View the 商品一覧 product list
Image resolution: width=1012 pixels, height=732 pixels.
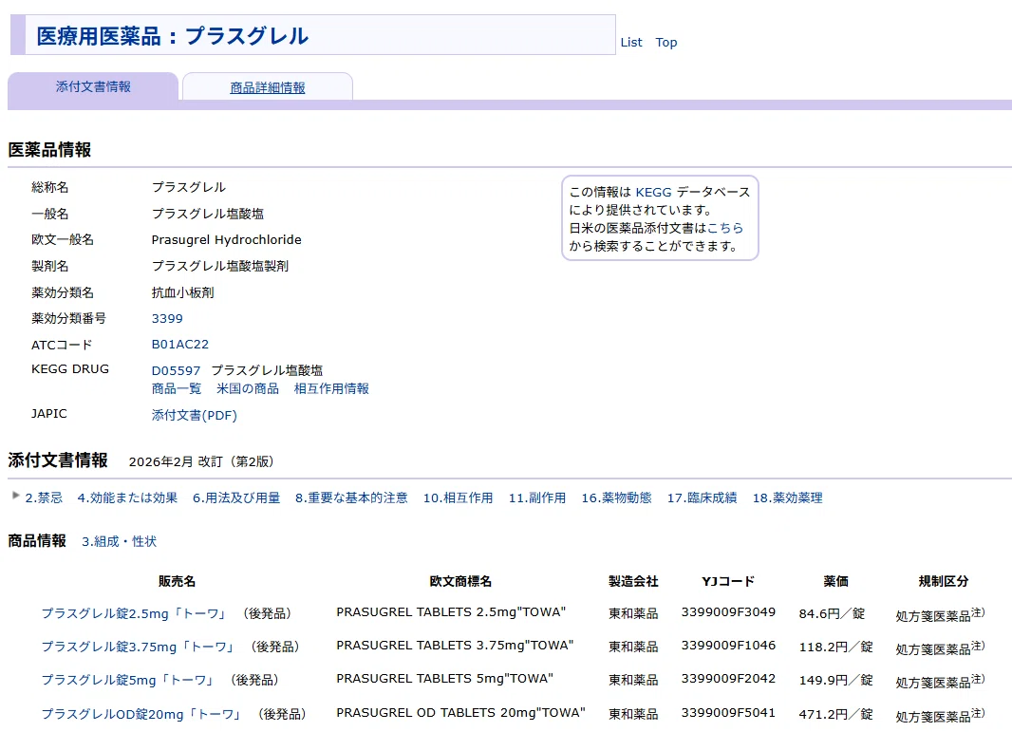tap(177, 388)
